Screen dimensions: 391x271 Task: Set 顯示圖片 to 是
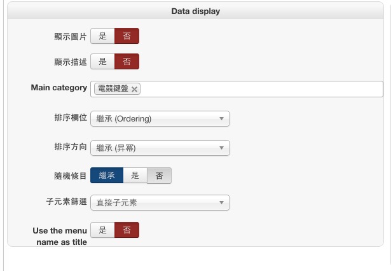click(x=102, y=36)
